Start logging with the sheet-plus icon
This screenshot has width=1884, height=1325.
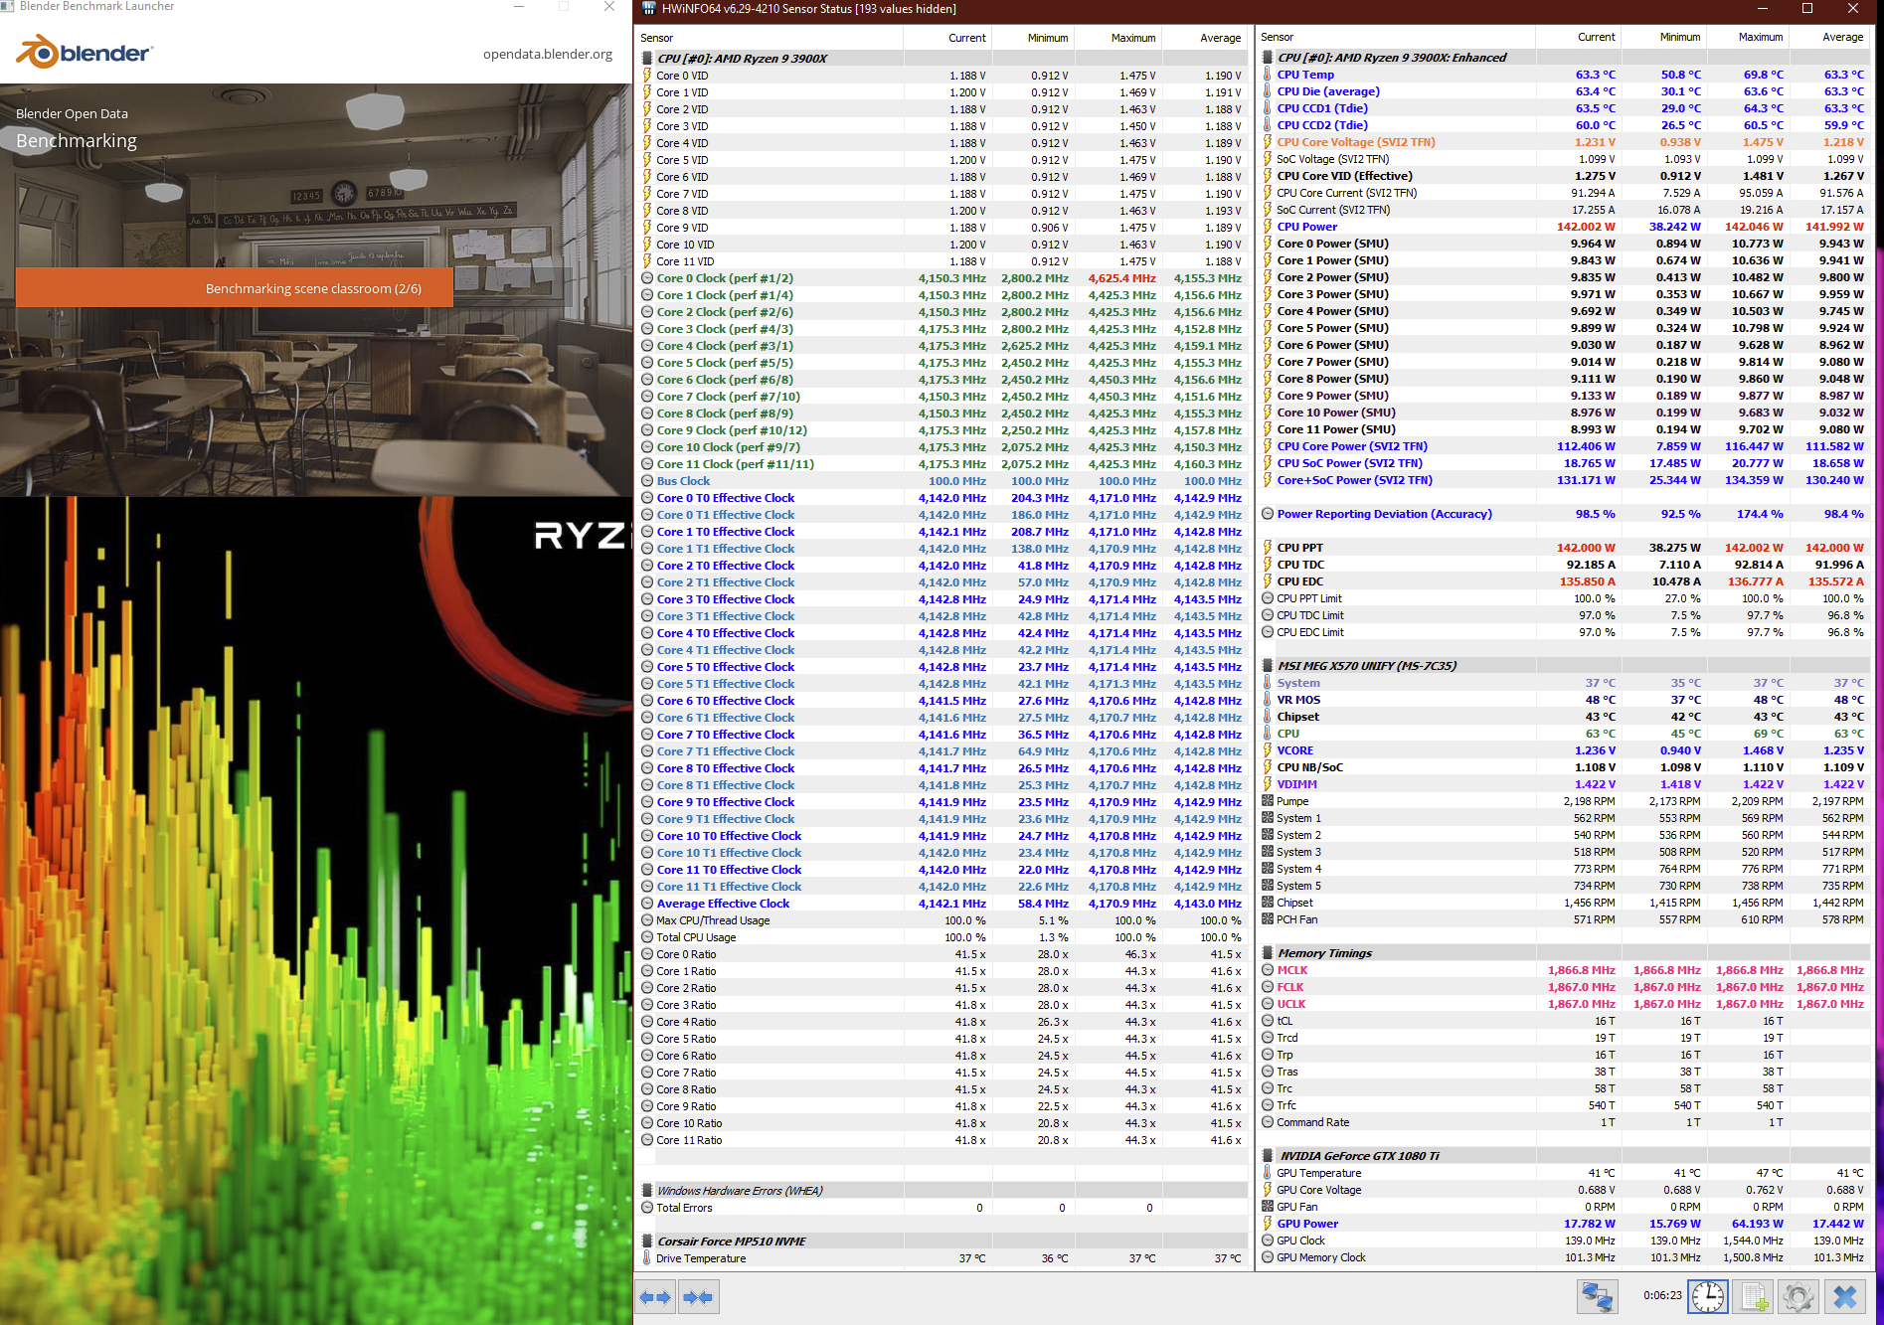[x=1754, y=1297]
